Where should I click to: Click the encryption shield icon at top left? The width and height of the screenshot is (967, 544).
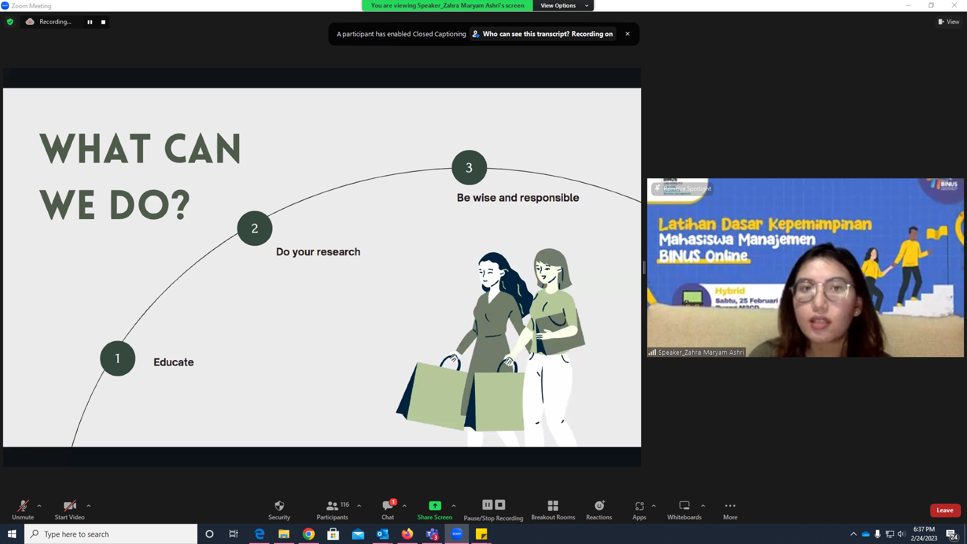click(10, 22)
